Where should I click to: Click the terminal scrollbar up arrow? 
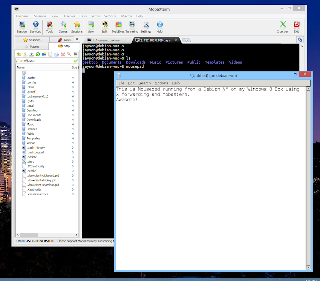point(302,46)
